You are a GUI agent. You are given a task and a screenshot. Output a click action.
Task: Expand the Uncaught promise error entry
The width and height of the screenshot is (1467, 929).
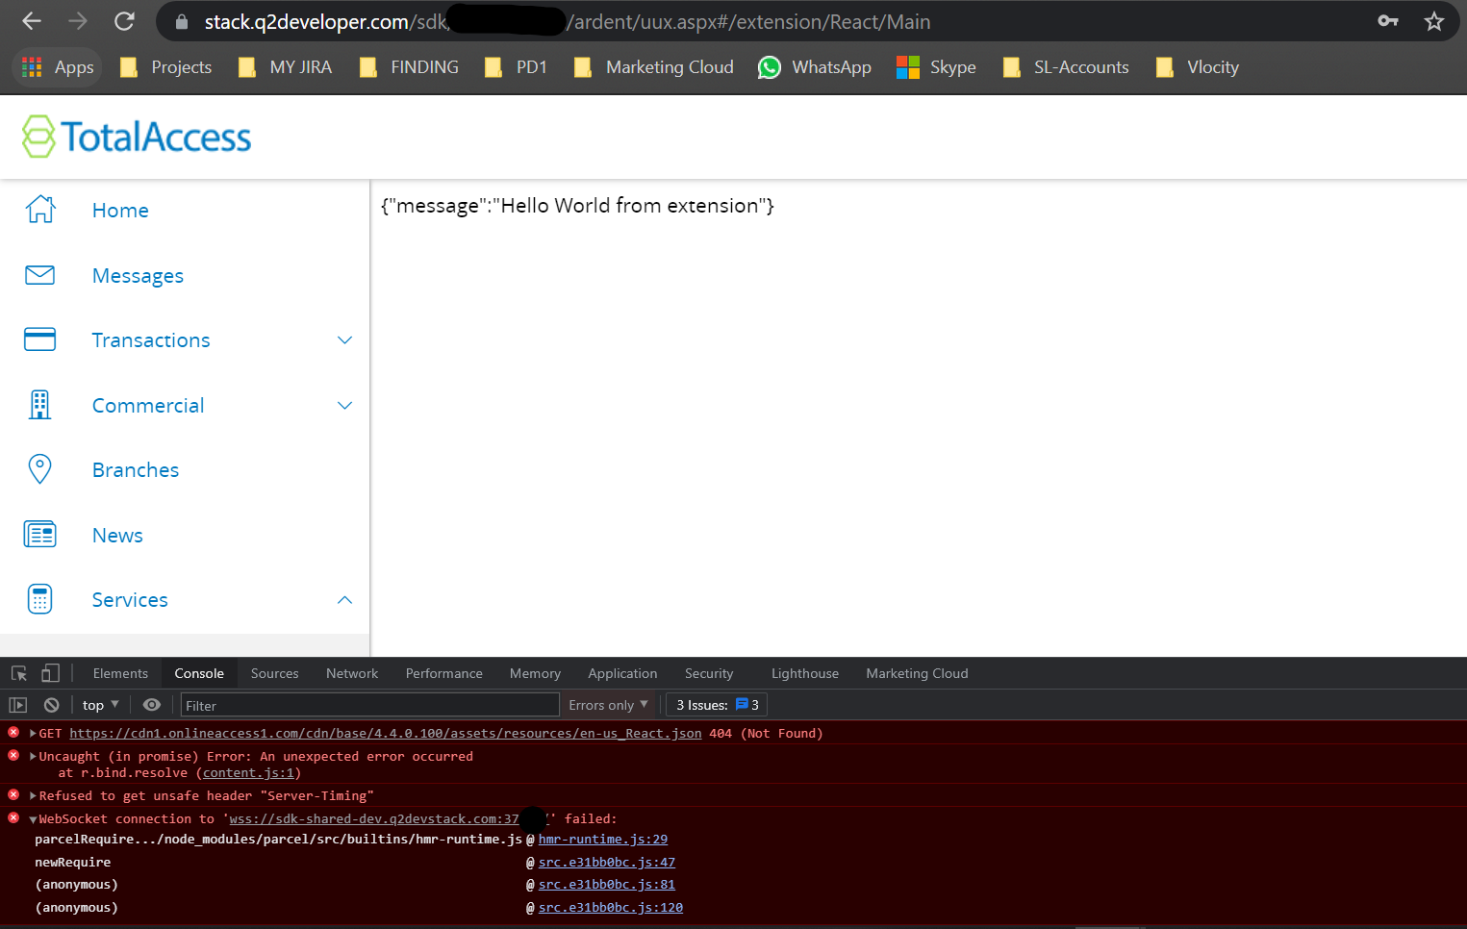click(x=34, y=756)
